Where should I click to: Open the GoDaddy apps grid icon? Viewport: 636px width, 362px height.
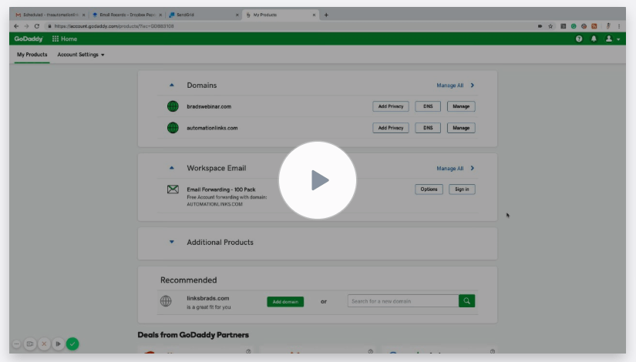point(56,39)
